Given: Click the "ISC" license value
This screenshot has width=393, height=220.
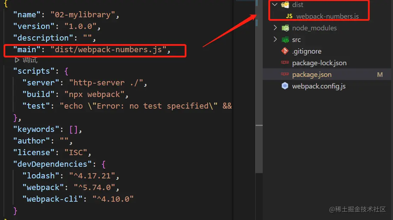Looking at the screenshot, I should point(76,152).
